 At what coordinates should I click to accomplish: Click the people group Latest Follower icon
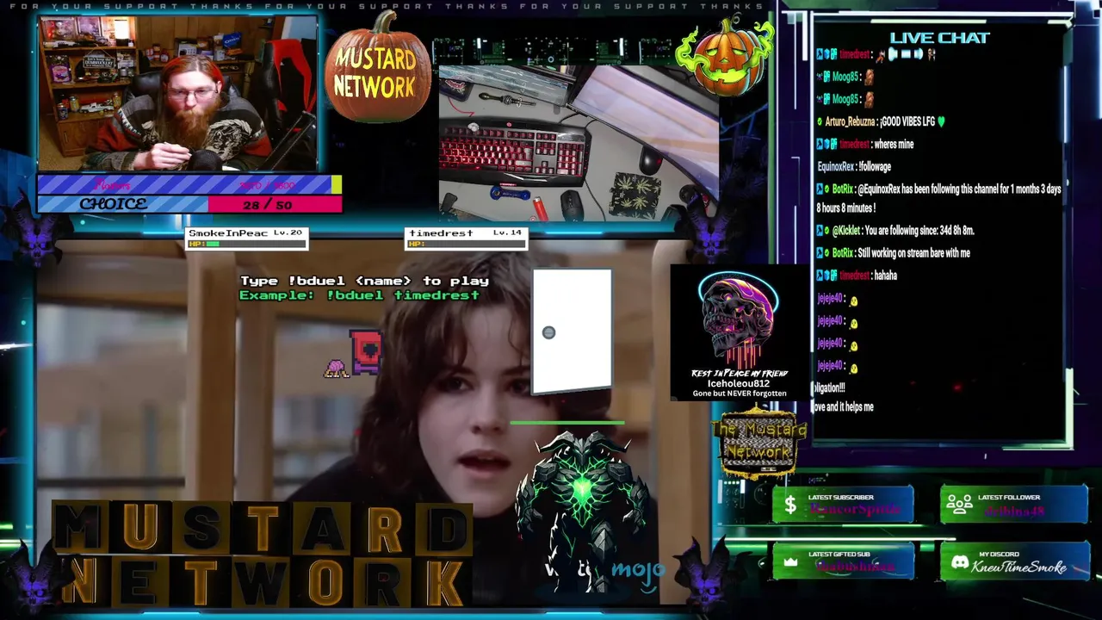point(959,505)
